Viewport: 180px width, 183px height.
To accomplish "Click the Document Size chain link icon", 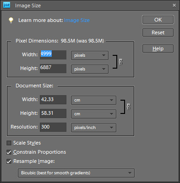I will point(128,107).
